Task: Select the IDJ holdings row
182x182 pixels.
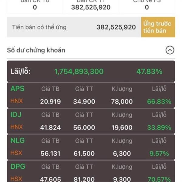Action: tap(91, 121)
